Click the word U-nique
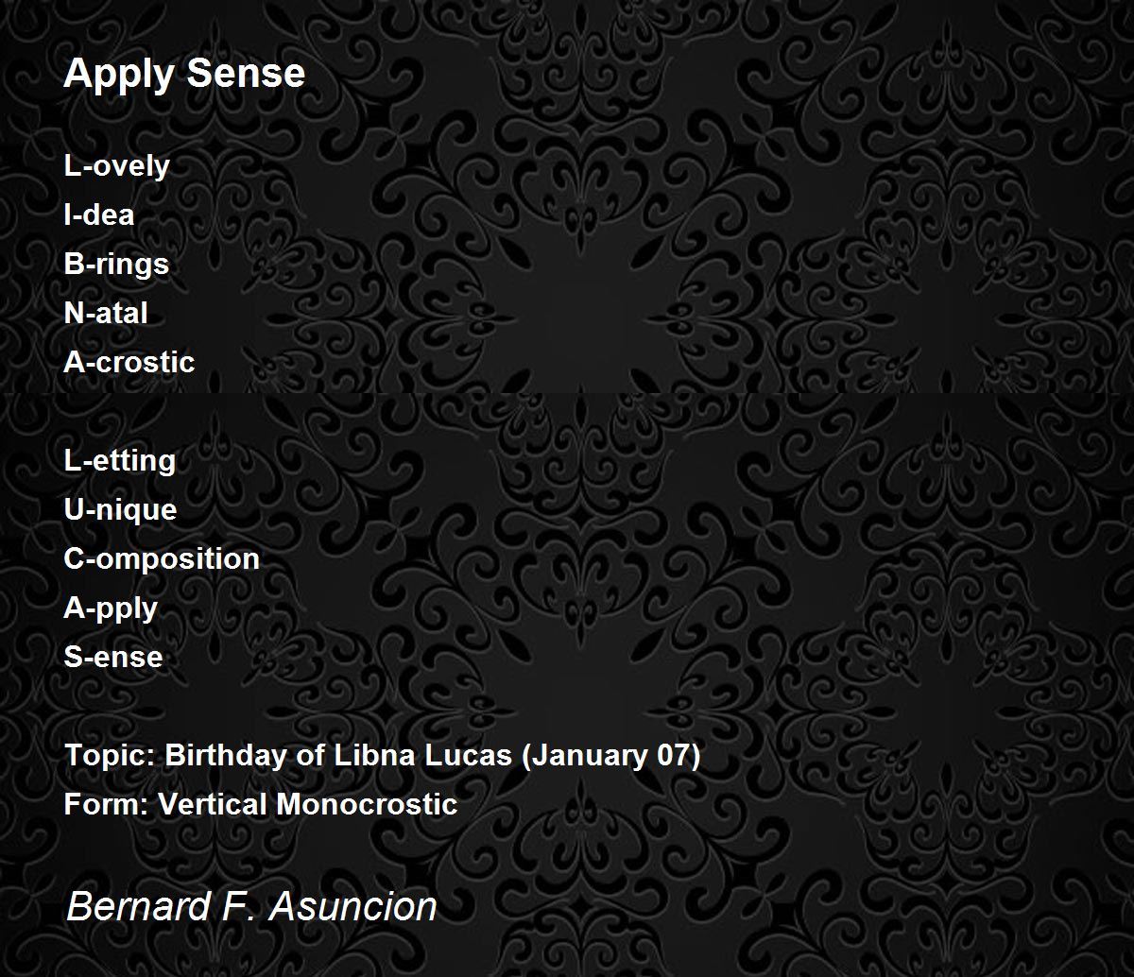The height and width of the screenshot is (977, 1134). (120, 510)
